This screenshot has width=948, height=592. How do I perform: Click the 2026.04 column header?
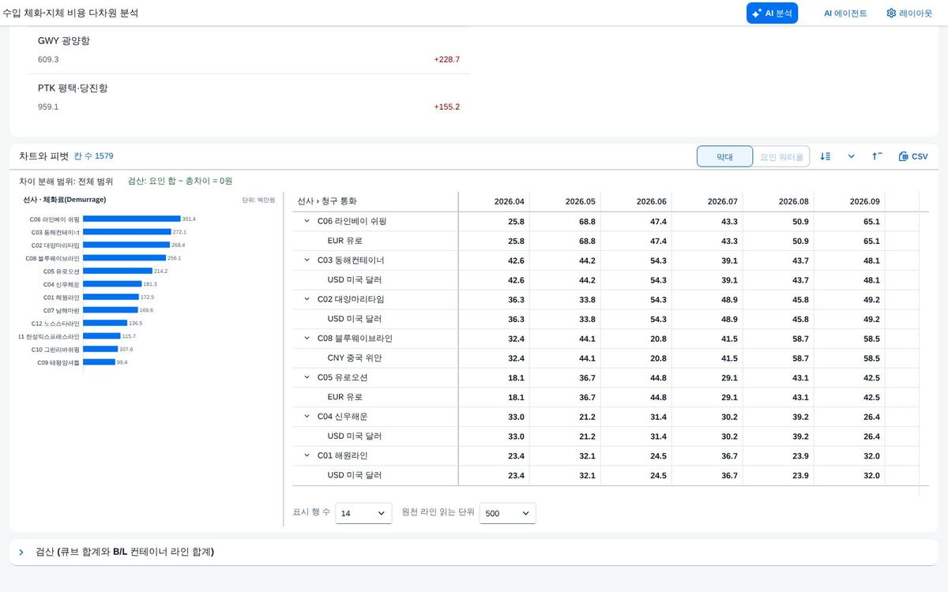[494, 201]
